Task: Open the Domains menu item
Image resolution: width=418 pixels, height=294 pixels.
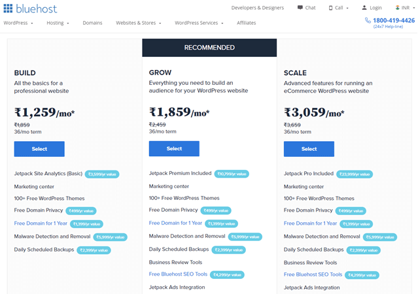Action: click(92, 23)
